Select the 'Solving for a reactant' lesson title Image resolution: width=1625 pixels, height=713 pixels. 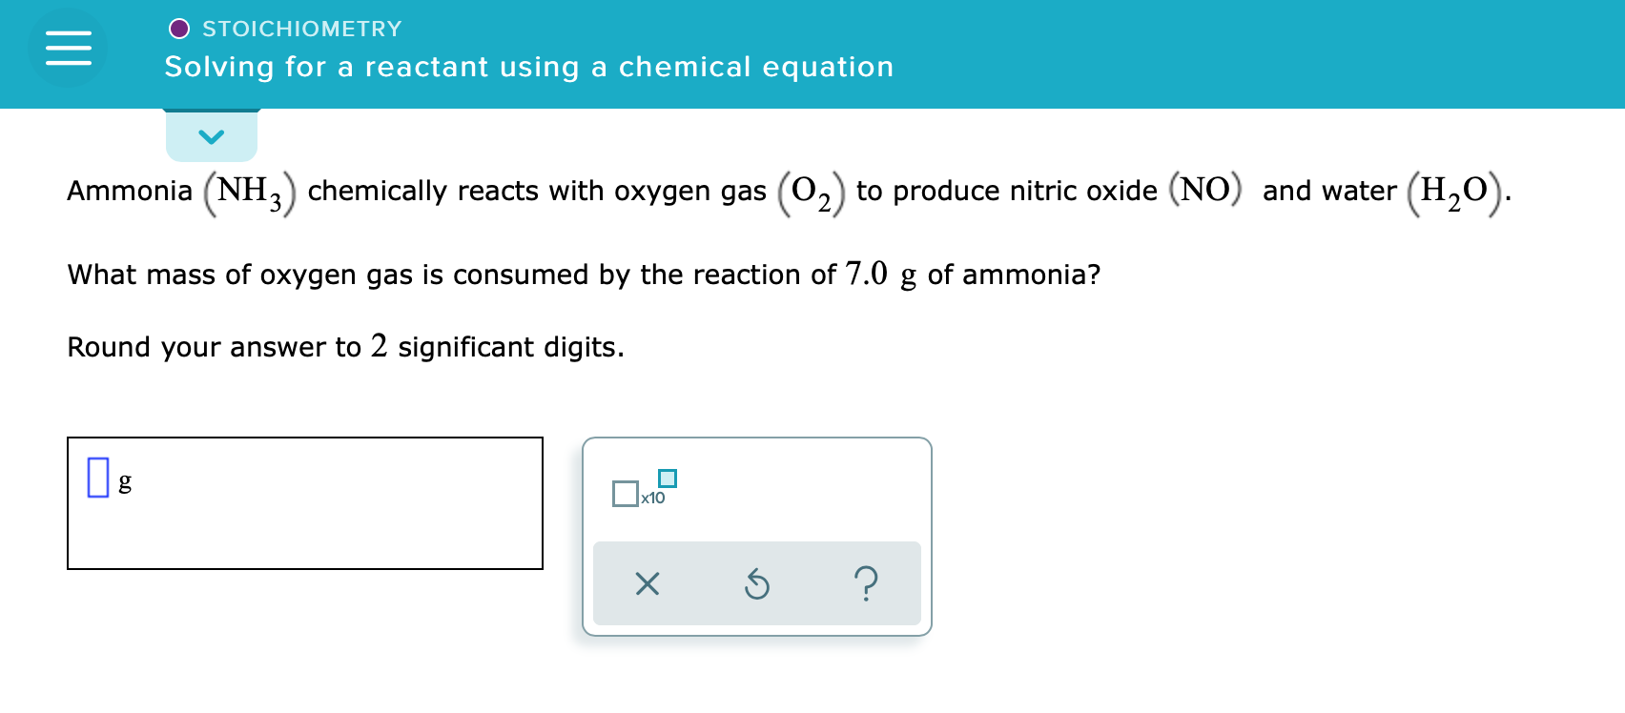coord(529,67)
